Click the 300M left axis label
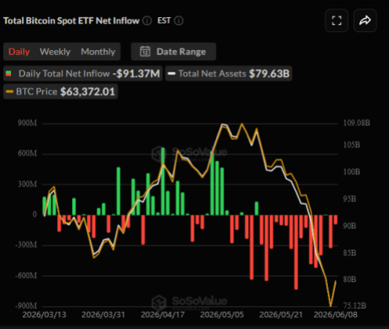389x329 pixels. (x=27, y=184)
